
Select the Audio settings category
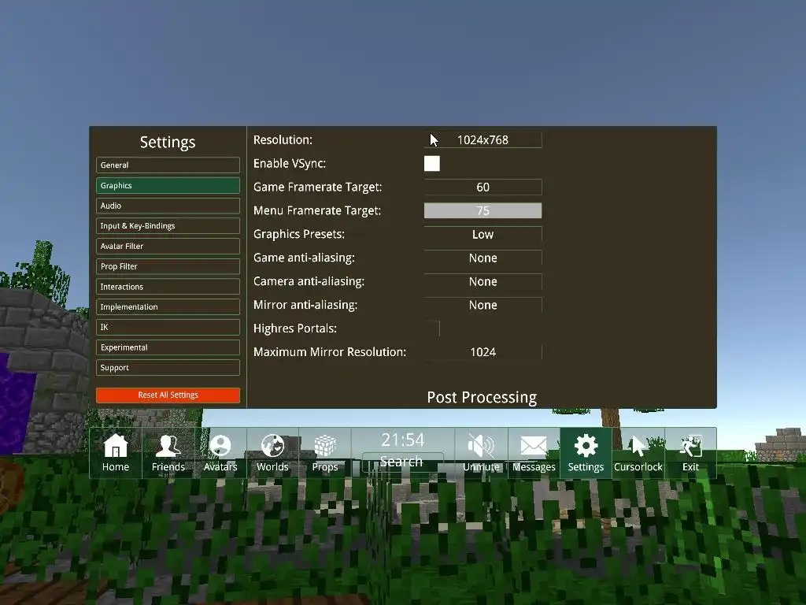[x=168, y=206]
